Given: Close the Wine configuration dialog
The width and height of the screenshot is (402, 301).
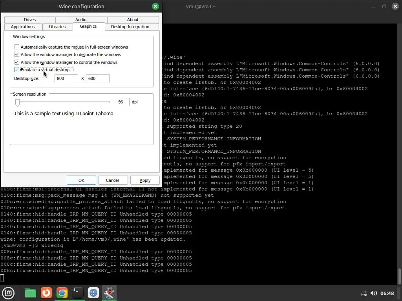Looking at the screenshot, I should point(155,6).
